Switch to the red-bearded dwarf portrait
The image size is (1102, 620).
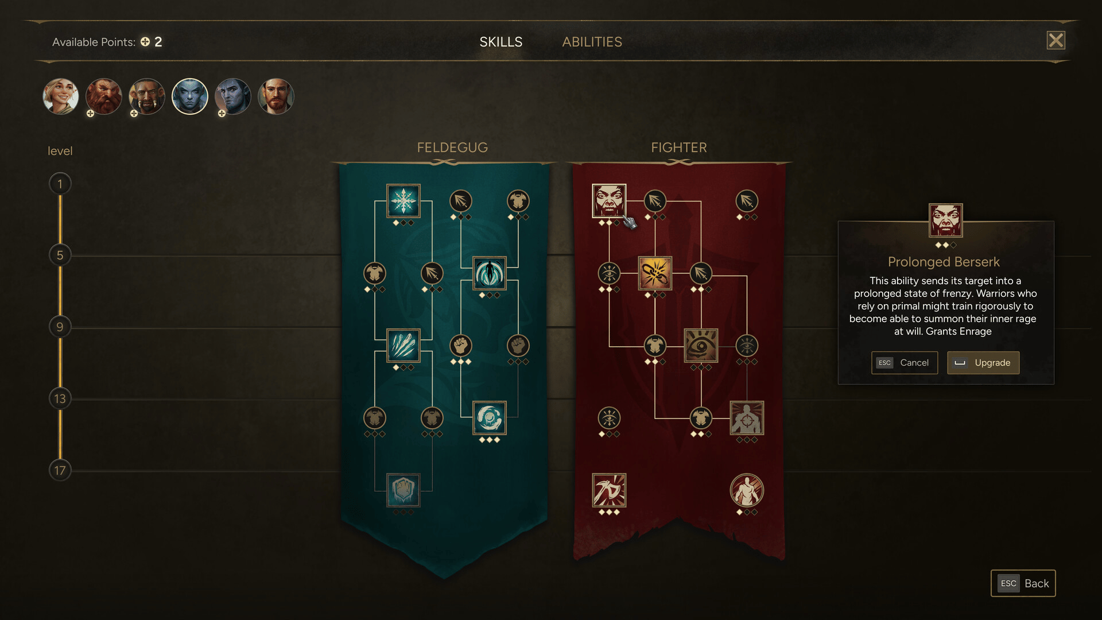104,96
